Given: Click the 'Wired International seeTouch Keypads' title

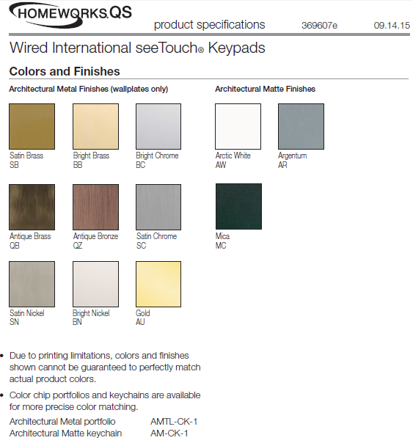Looking at the screenshot, I should click(138, 48).
